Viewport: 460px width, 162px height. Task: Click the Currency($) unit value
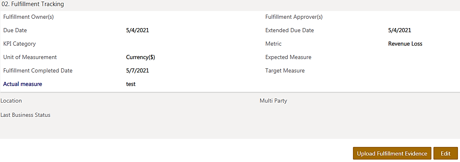(x=141, y=57)
